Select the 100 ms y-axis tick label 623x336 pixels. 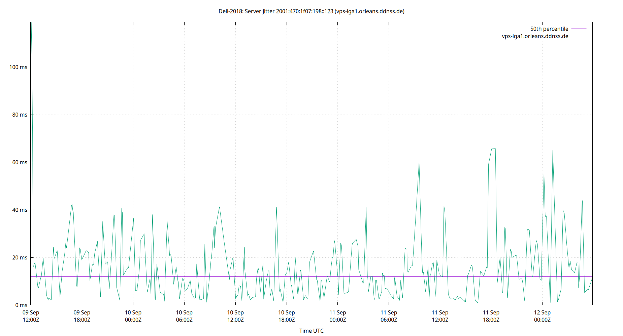coord(19,67)
